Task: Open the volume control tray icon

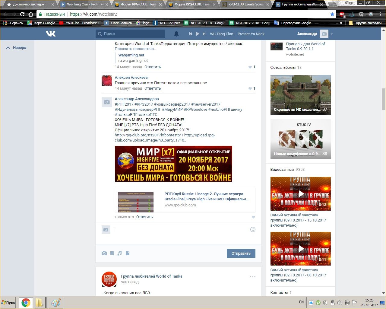Action: click(x=340, y=302)
